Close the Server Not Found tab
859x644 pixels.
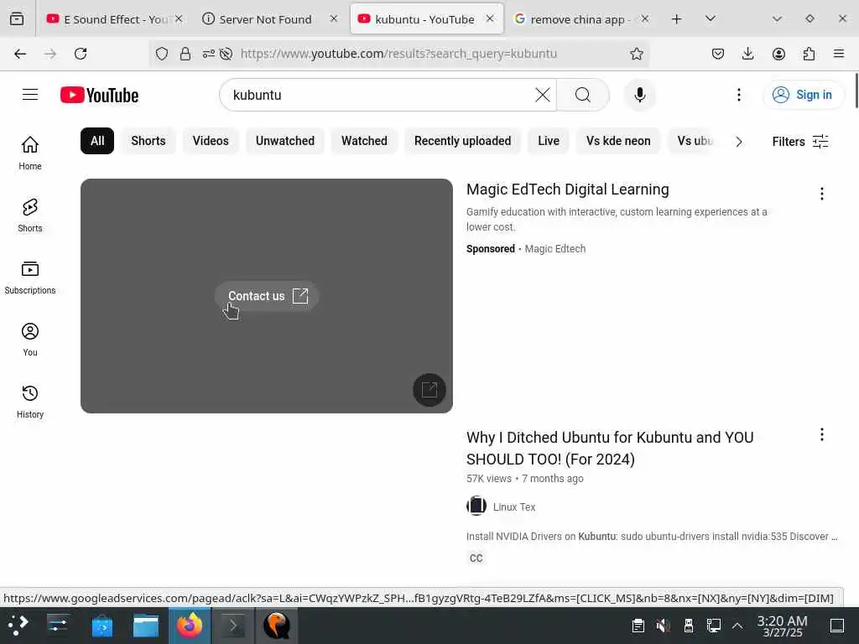point(334,18)
